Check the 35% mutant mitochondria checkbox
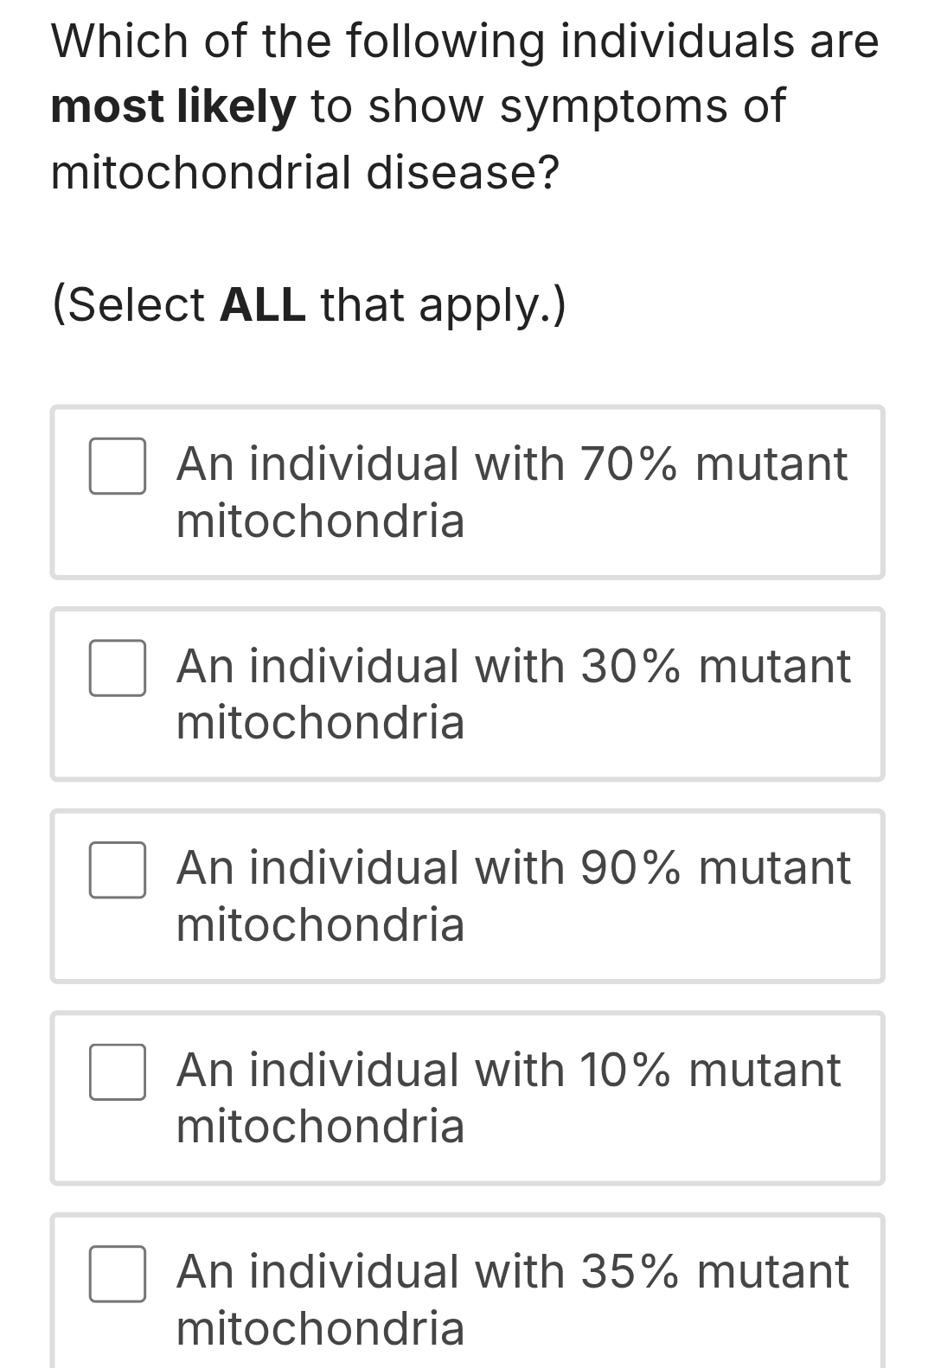This screenshot has height=1368, width=928. 118,1273
